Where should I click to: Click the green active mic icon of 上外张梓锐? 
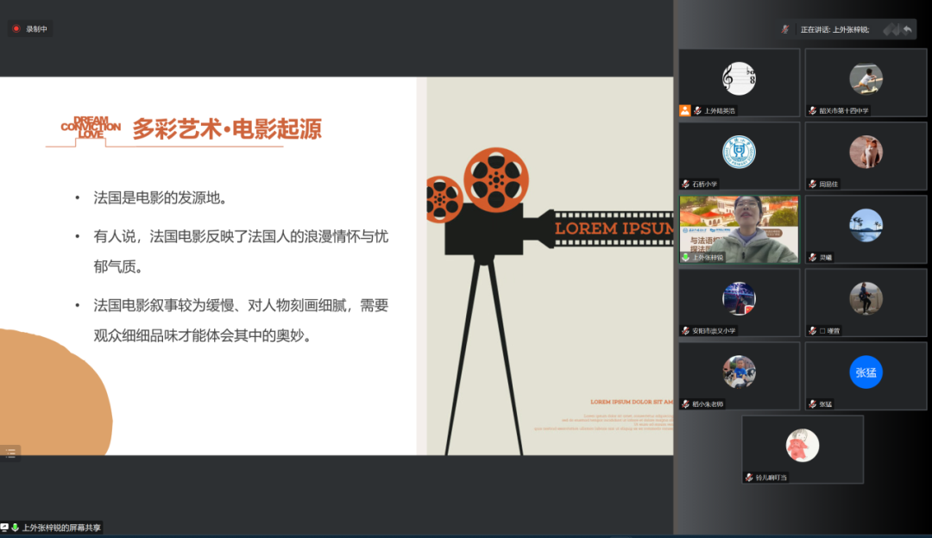(685, 257)
